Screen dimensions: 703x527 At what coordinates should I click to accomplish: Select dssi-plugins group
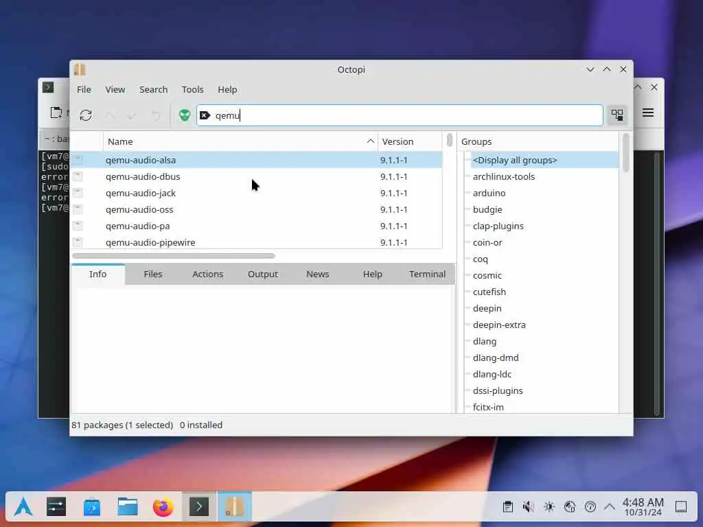498,390
